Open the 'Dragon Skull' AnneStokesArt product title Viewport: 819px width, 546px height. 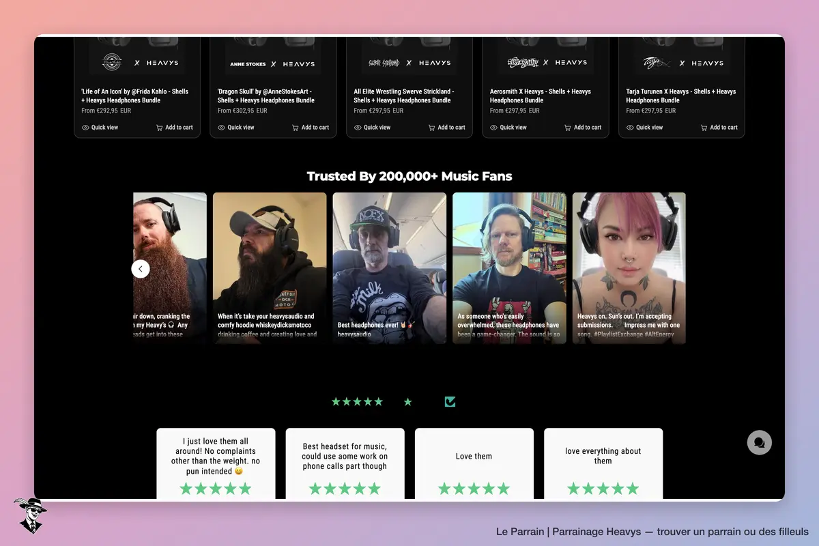[x=266, y=96]
